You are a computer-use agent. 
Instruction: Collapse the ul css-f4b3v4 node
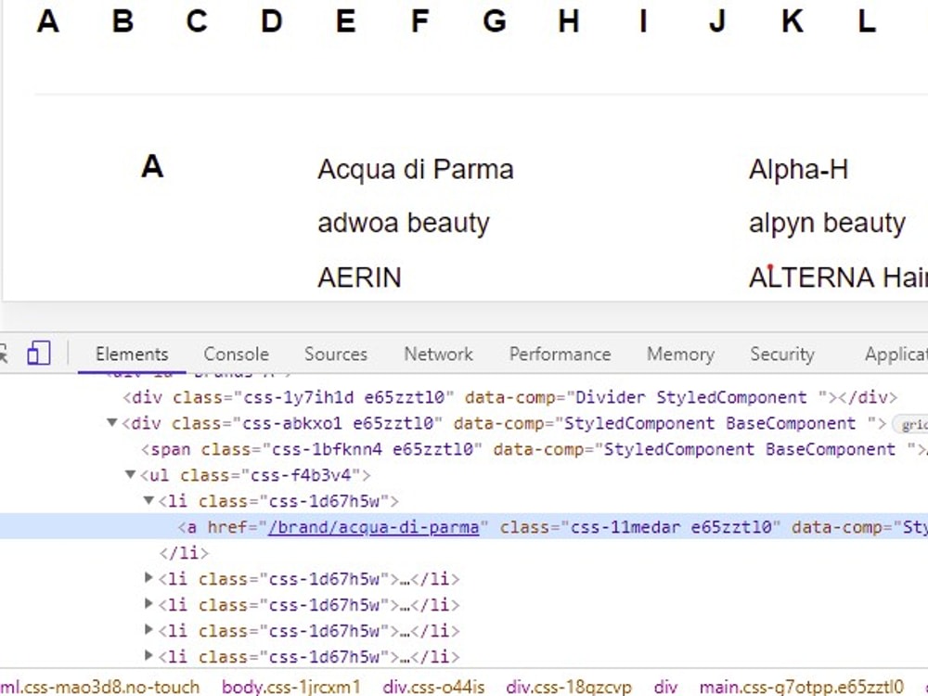[130, 474]
